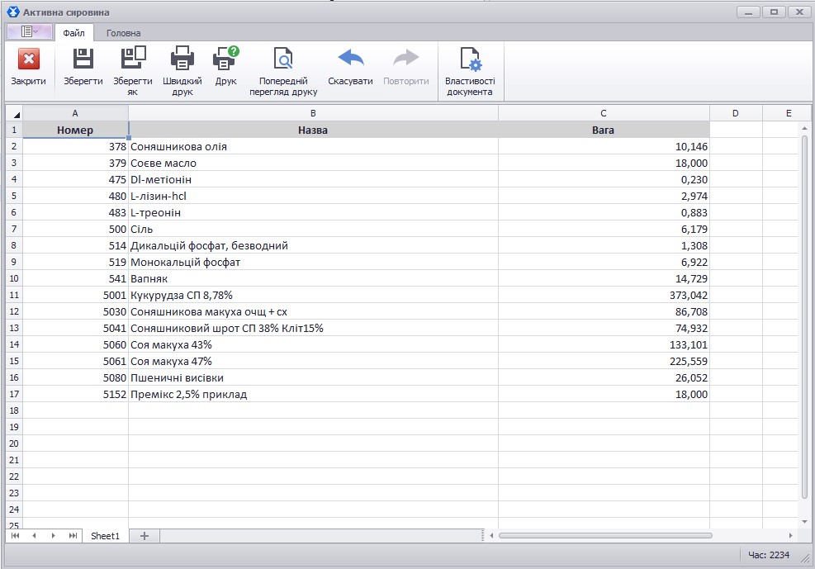
Task: Switch to the Файл ribbon tab
Action: pos(73,33)
